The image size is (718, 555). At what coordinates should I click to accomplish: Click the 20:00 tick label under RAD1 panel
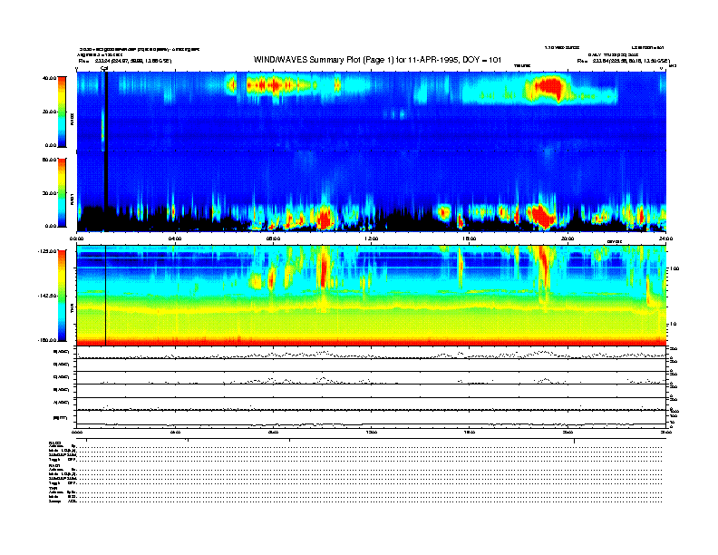[x=568, y=239]
